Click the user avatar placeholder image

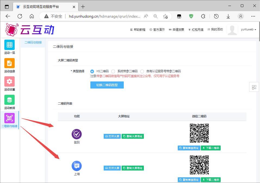point(232,30)
